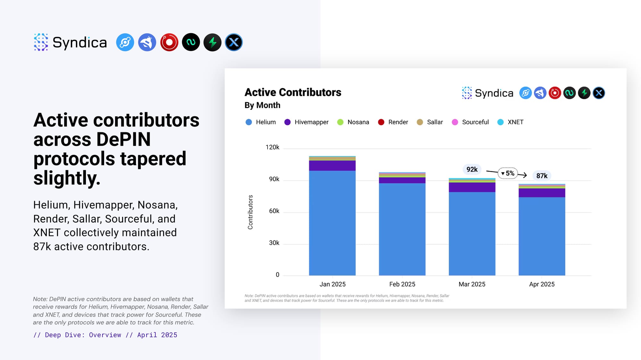
Task: Click the Syndica logo on chart card
Action: click(487, 93)
